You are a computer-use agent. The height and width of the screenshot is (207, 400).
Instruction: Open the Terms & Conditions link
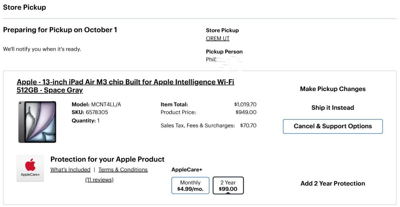point(123,169)
